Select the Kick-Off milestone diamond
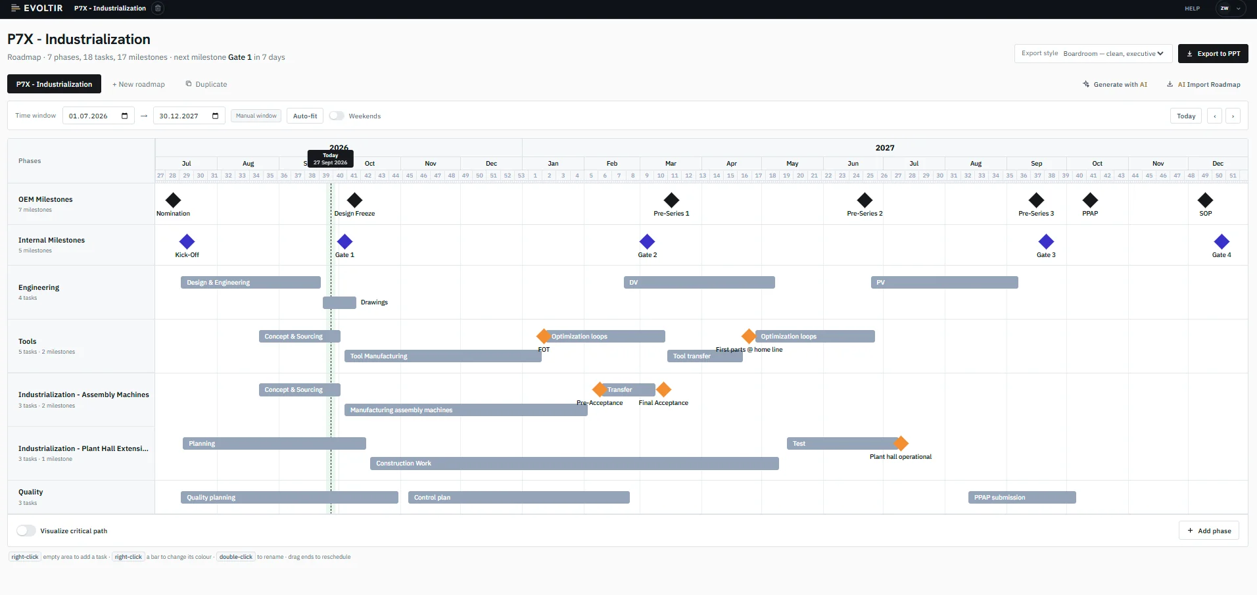This screenshot has height=595, width=1257. point(187,241)
